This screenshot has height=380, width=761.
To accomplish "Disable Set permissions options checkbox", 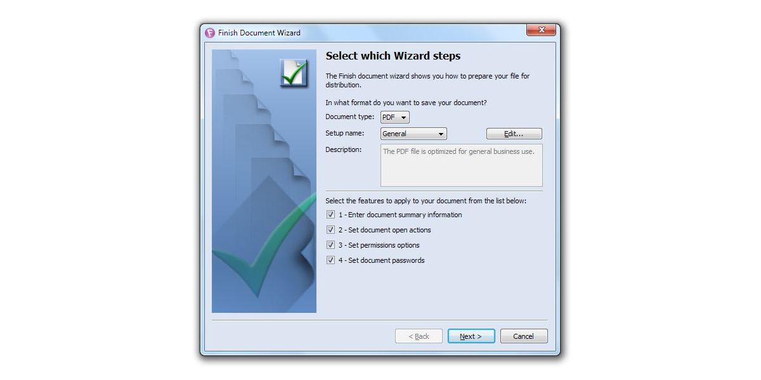I will 330,245.
